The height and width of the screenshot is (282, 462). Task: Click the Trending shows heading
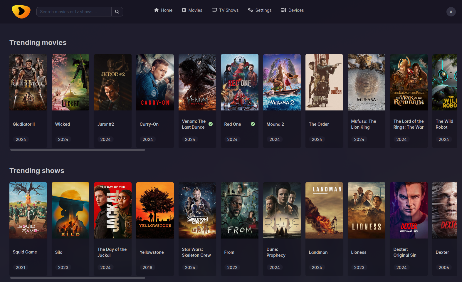click(37, 171)
